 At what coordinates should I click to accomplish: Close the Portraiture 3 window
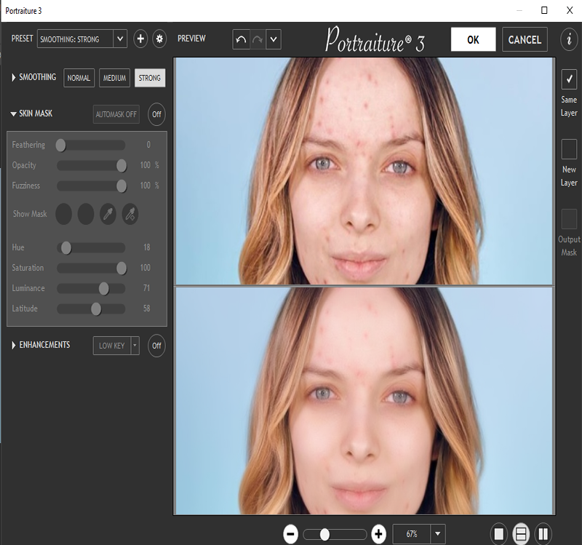tap(570, 10)
